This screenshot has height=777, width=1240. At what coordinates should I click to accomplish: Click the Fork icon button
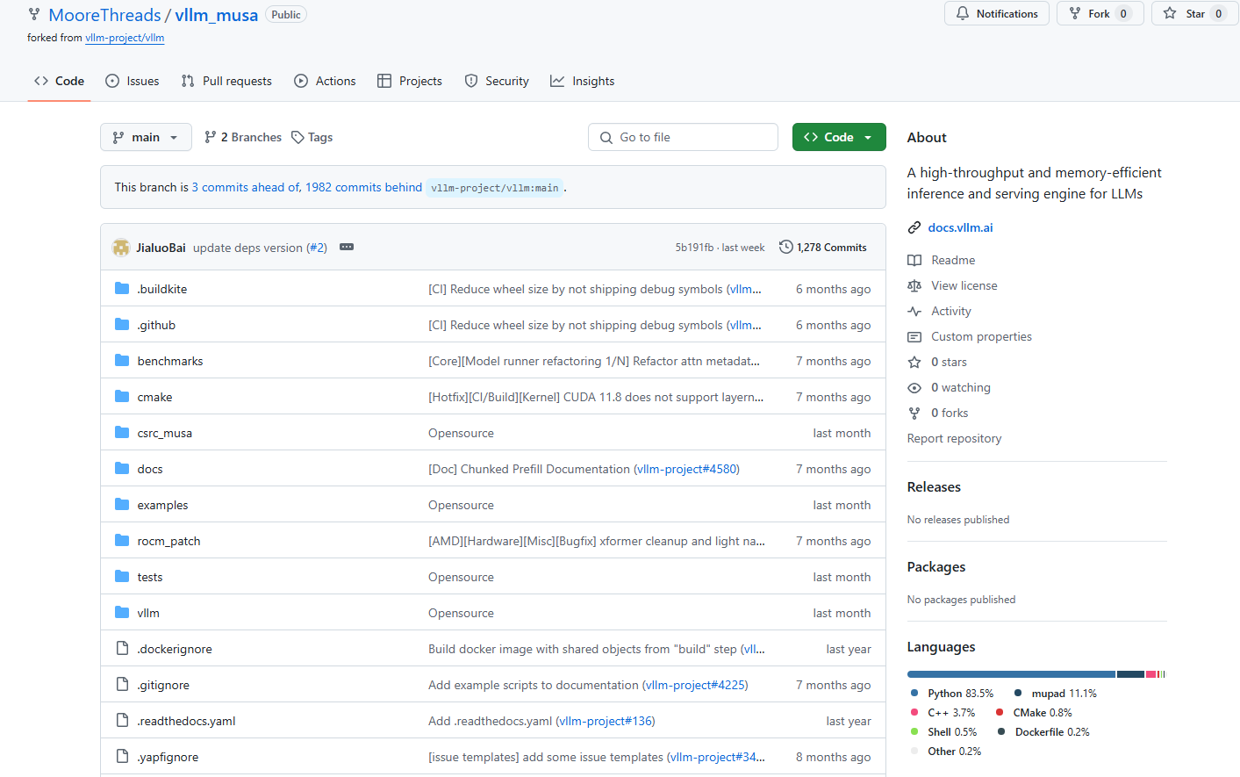click(1075, 14)
